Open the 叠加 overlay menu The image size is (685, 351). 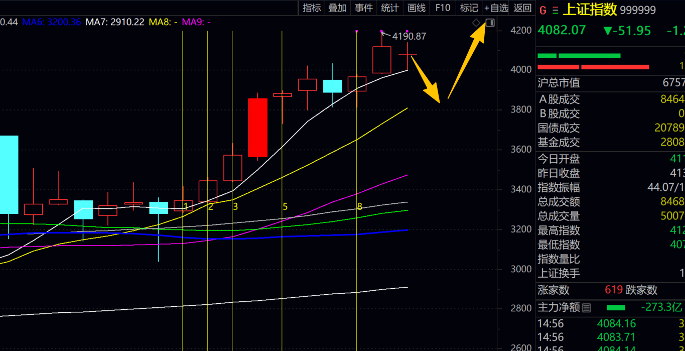tap(337, 8)
